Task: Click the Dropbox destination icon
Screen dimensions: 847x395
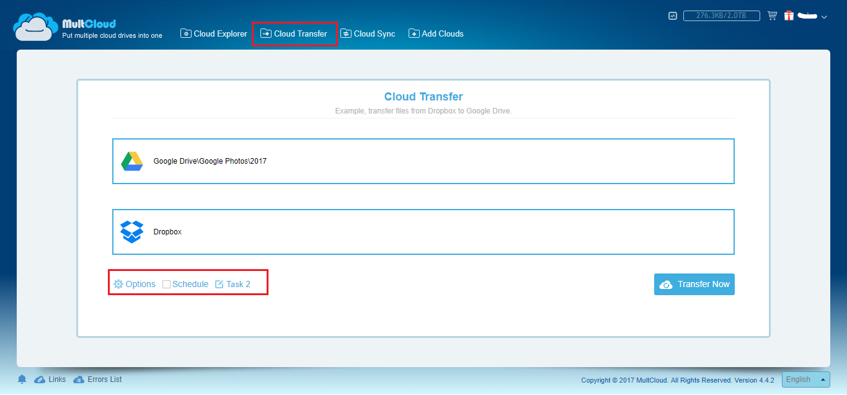Action: coord(131,232)
